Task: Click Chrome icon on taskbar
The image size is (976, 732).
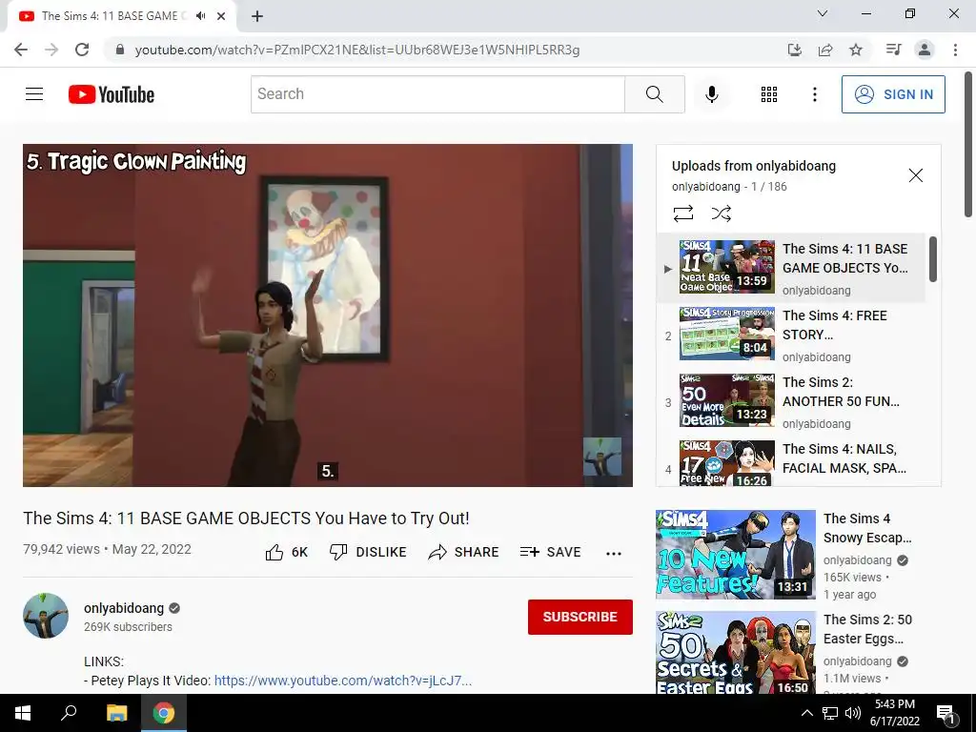Action: pyautogui.click(x=164, y=713)
